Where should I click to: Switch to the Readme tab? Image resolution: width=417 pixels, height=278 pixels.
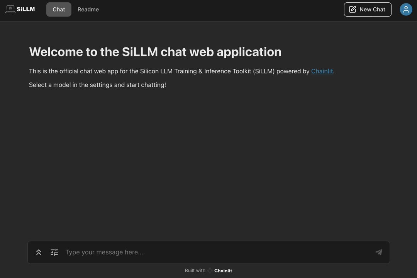point(88,9)
